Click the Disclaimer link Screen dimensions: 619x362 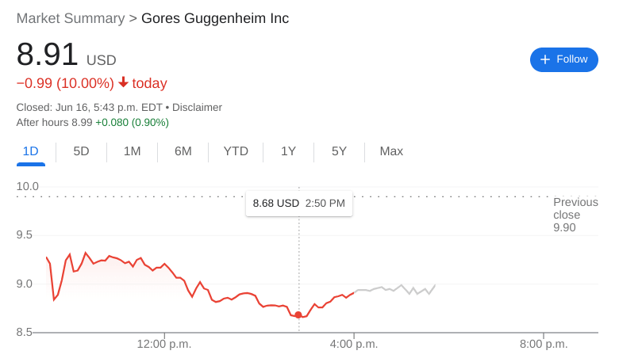pyautogui.click(x=197, y=107)
